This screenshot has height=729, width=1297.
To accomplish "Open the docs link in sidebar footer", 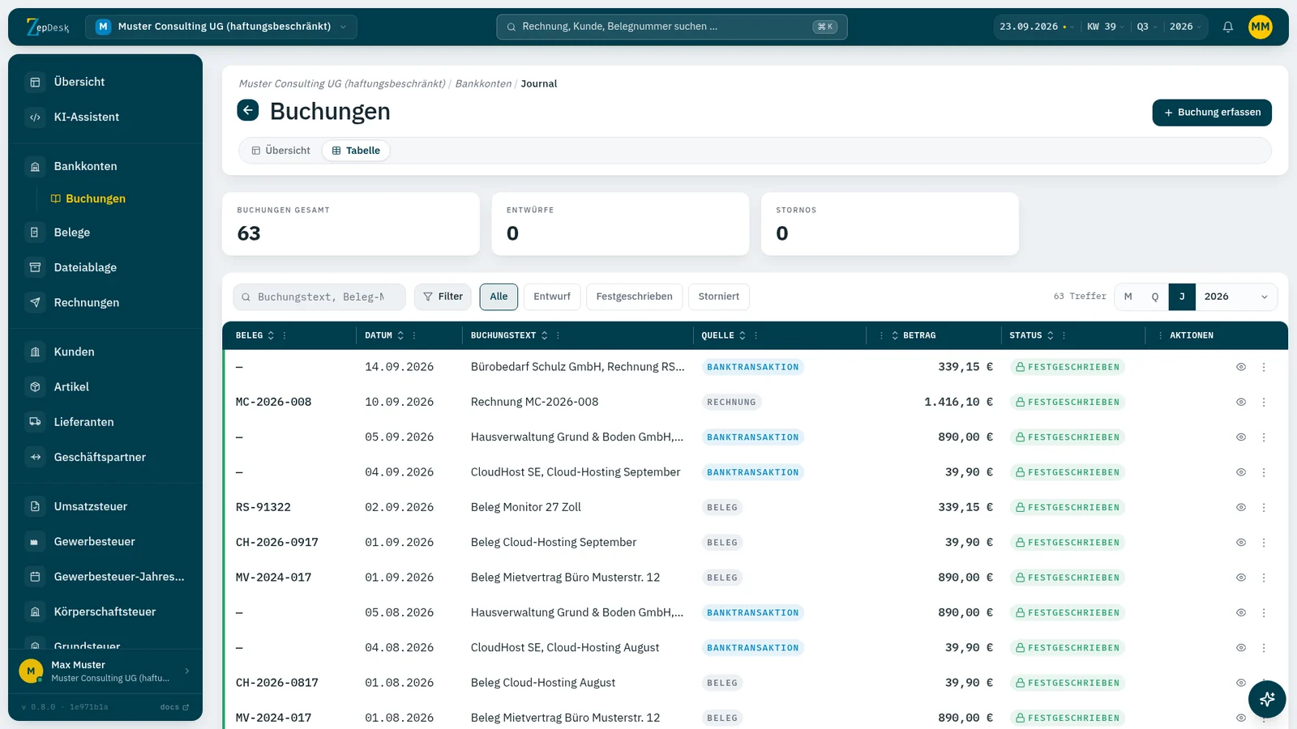I will point(174,707).
